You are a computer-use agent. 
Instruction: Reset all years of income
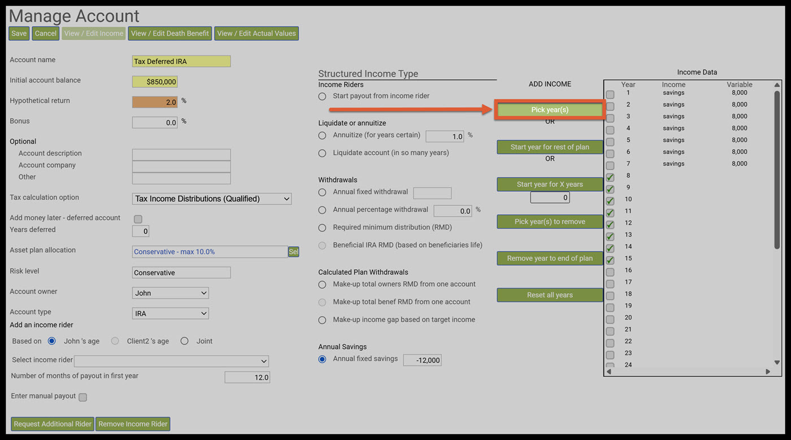(550, 295)
